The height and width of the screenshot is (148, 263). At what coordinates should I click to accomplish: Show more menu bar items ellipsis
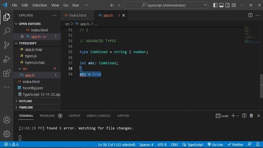tap(86, 5)
